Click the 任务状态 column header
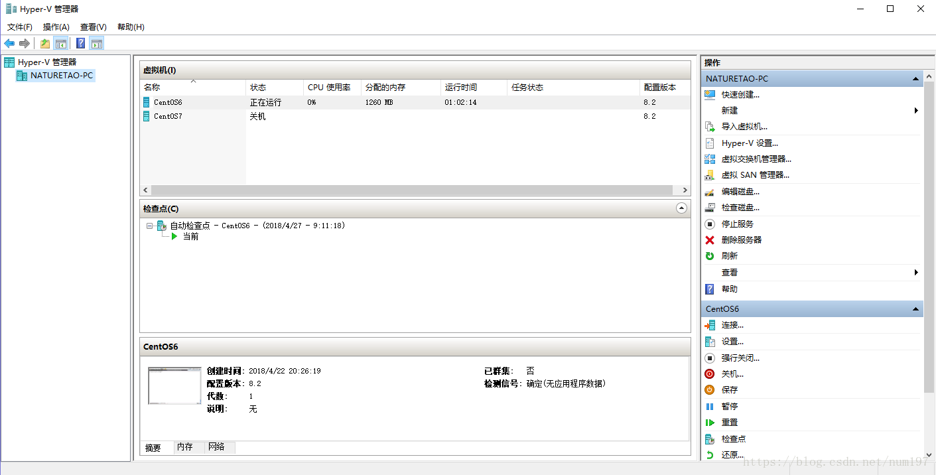Viewport: 936px width, 475px height. [574, 88]
